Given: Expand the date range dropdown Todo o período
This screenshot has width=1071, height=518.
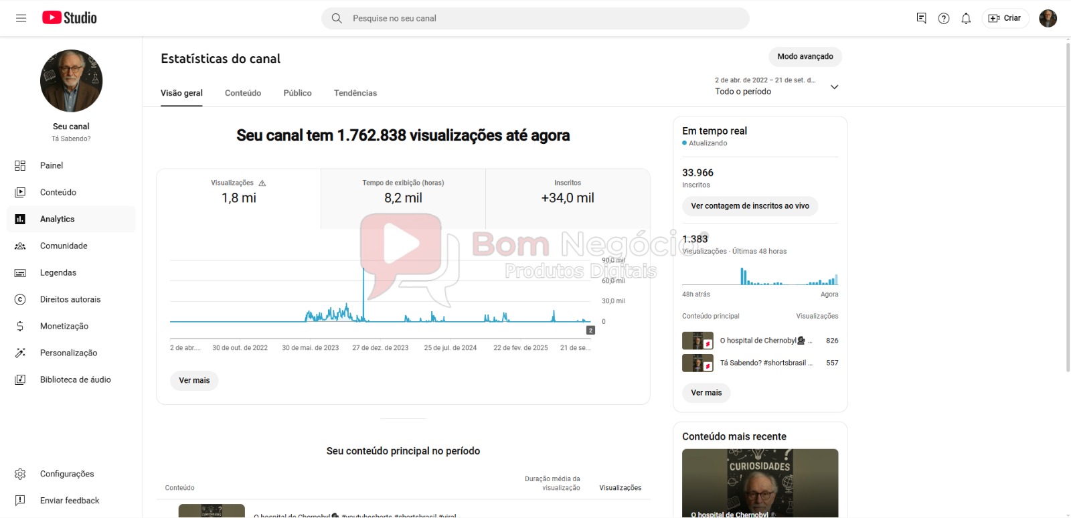Looking at the screenshot, I should point(834,87).
